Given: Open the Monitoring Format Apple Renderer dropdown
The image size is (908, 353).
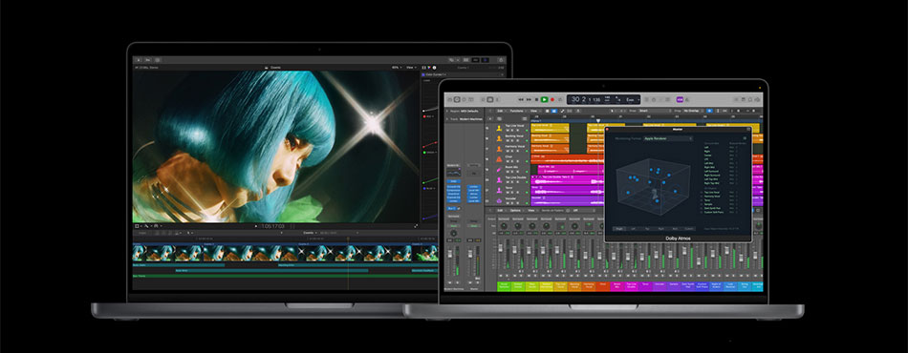Looking at the screenshot, I should tap(668, 138).
